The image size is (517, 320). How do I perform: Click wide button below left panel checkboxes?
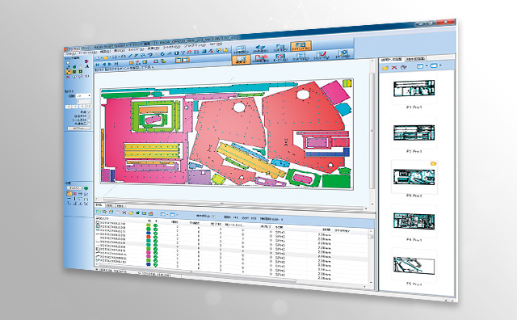click(x=79, y=128)
